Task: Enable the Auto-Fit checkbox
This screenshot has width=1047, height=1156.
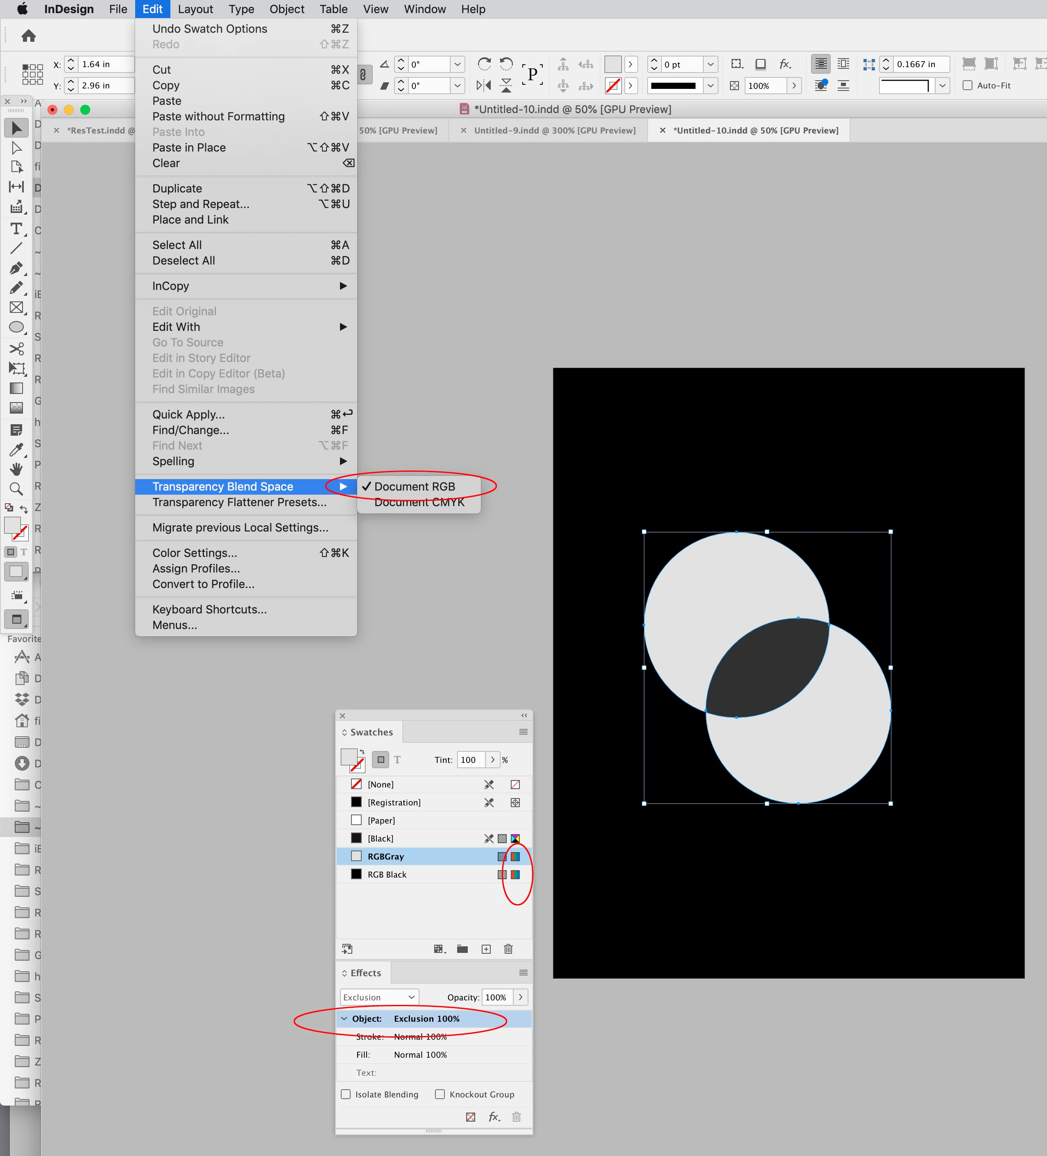Action: coord(968,86)
